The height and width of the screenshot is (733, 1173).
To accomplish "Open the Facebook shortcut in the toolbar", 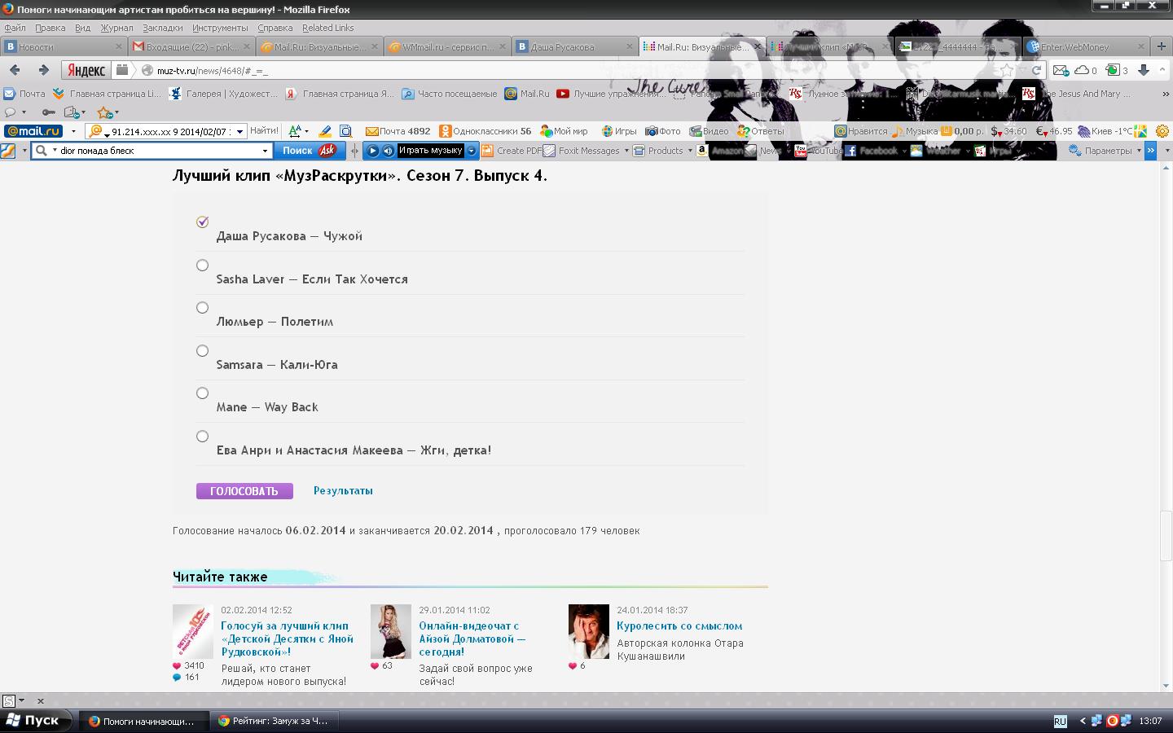I will pyautogui.click(x=872, y=151).
